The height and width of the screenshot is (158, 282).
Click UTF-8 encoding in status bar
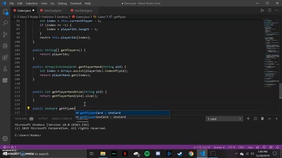[x=231, y=147]
